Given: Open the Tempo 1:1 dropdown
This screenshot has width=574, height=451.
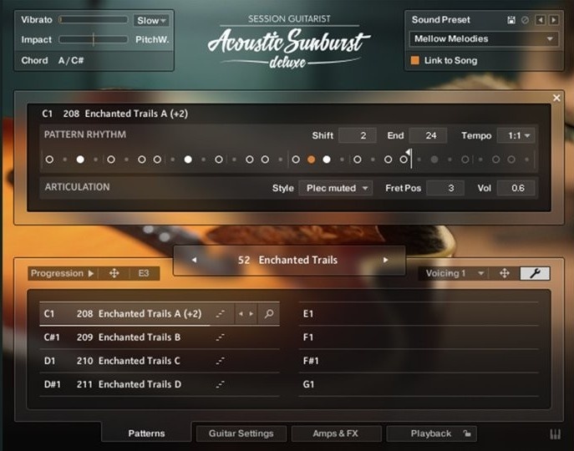Looking at the screenshot, I should (516, 136).
